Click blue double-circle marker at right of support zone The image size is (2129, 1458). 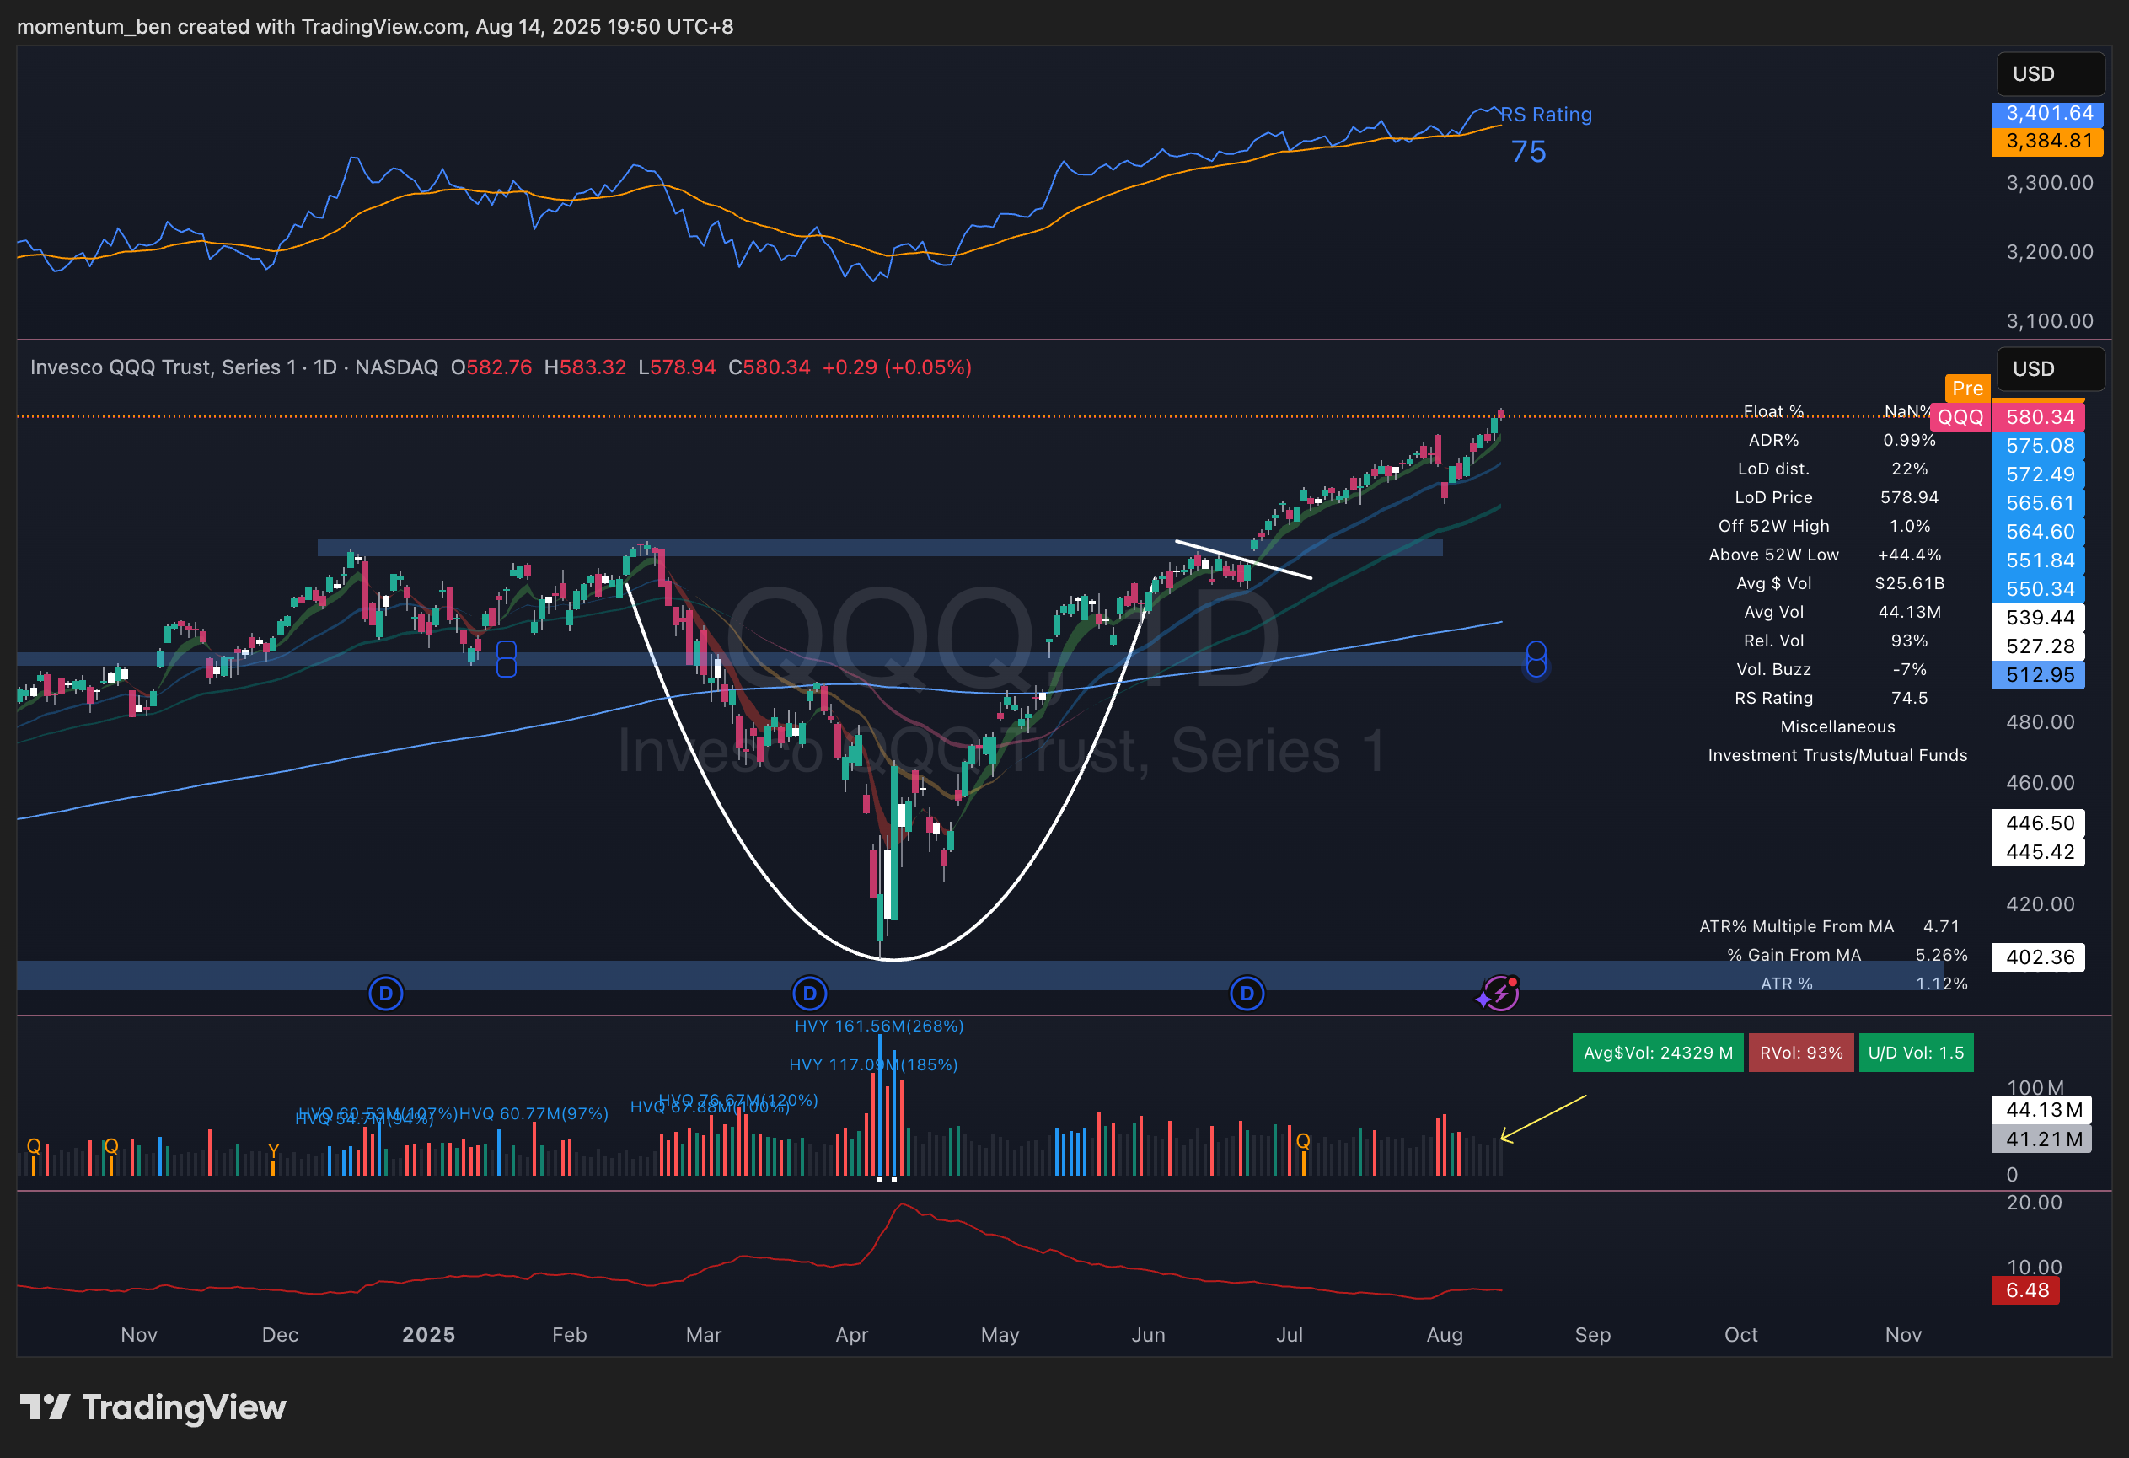(1536, 659)
